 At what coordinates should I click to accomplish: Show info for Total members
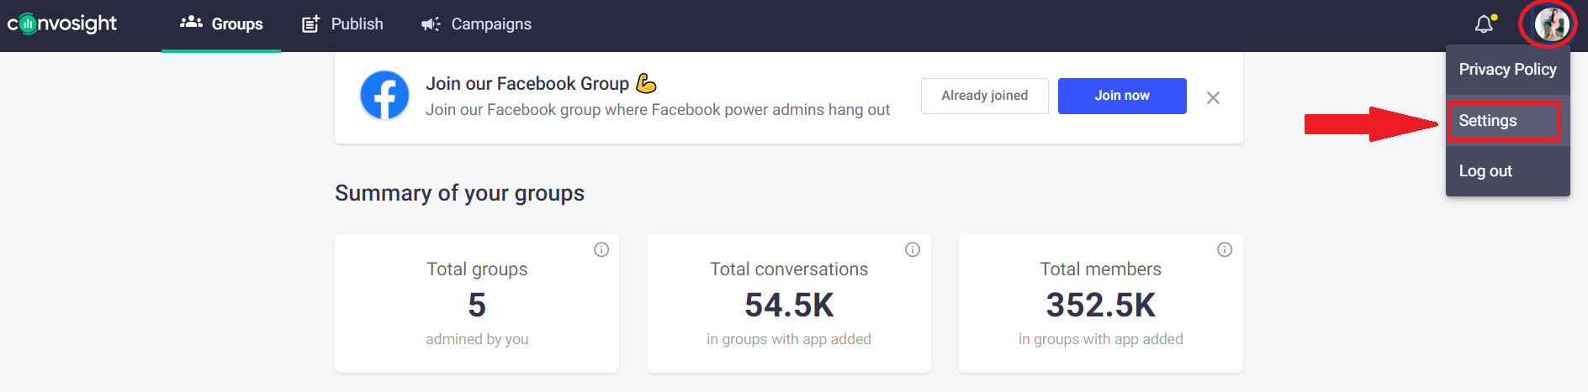(1225, 249)
